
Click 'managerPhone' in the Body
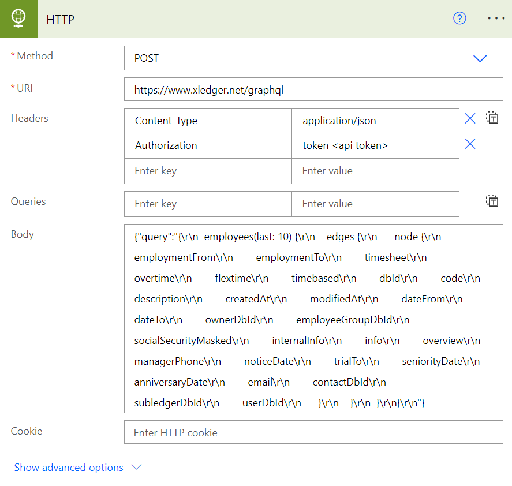[x=169, y=361]
